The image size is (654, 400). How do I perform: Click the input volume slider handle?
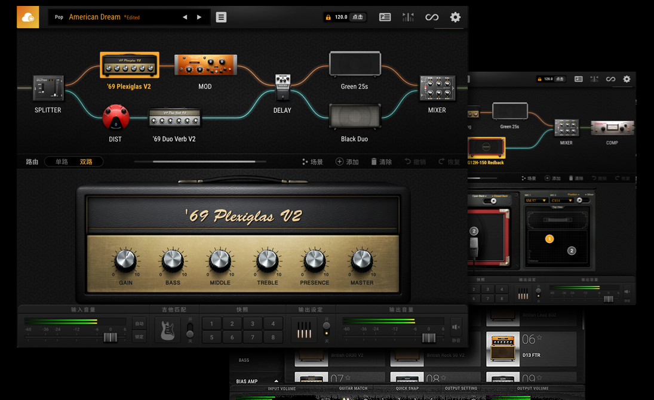pos(110,337)
